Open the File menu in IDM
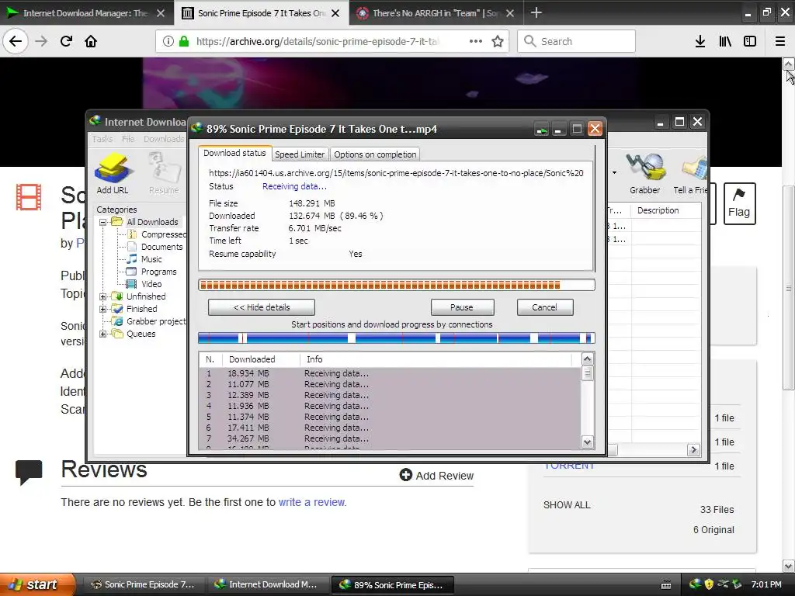This screenshot has height=596, width=795. (x=128, y=139)
